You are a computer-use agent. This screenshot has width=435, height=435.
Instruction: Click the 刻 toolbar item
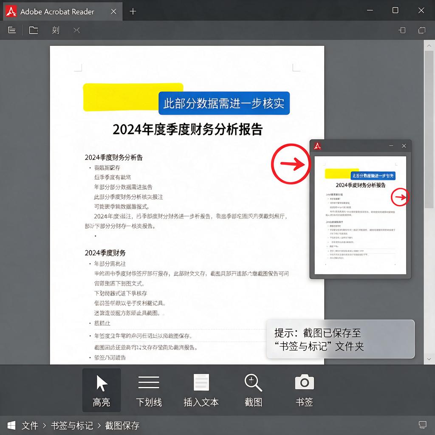tap(56, 30)
